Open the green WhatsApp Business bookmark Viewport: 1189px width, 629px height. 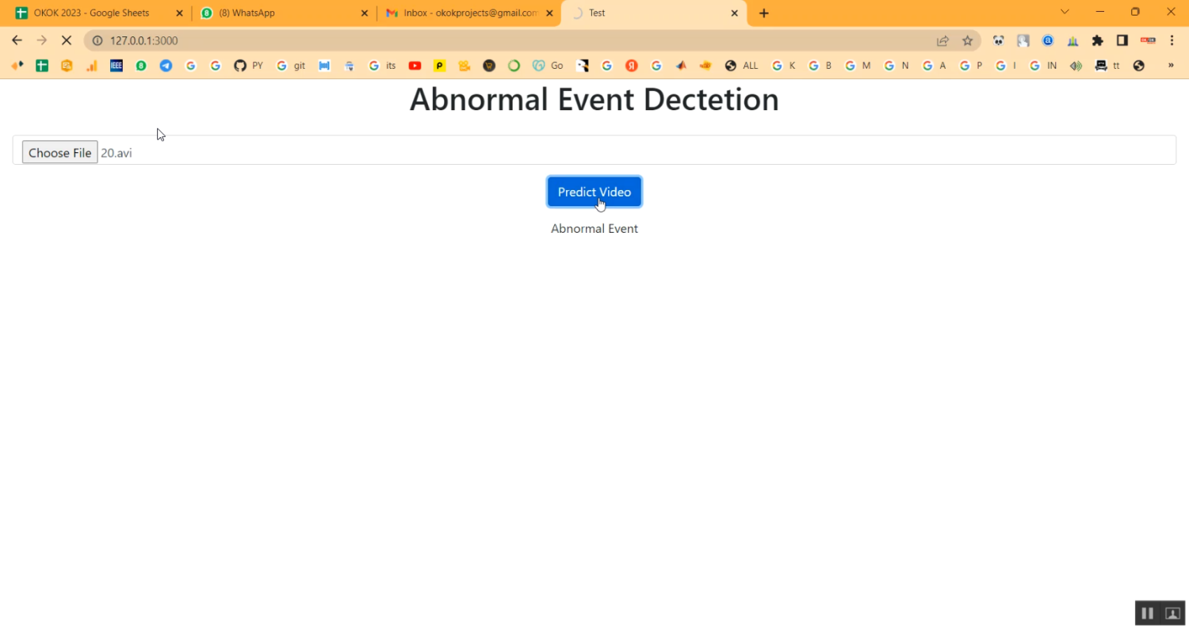(141, 66)
